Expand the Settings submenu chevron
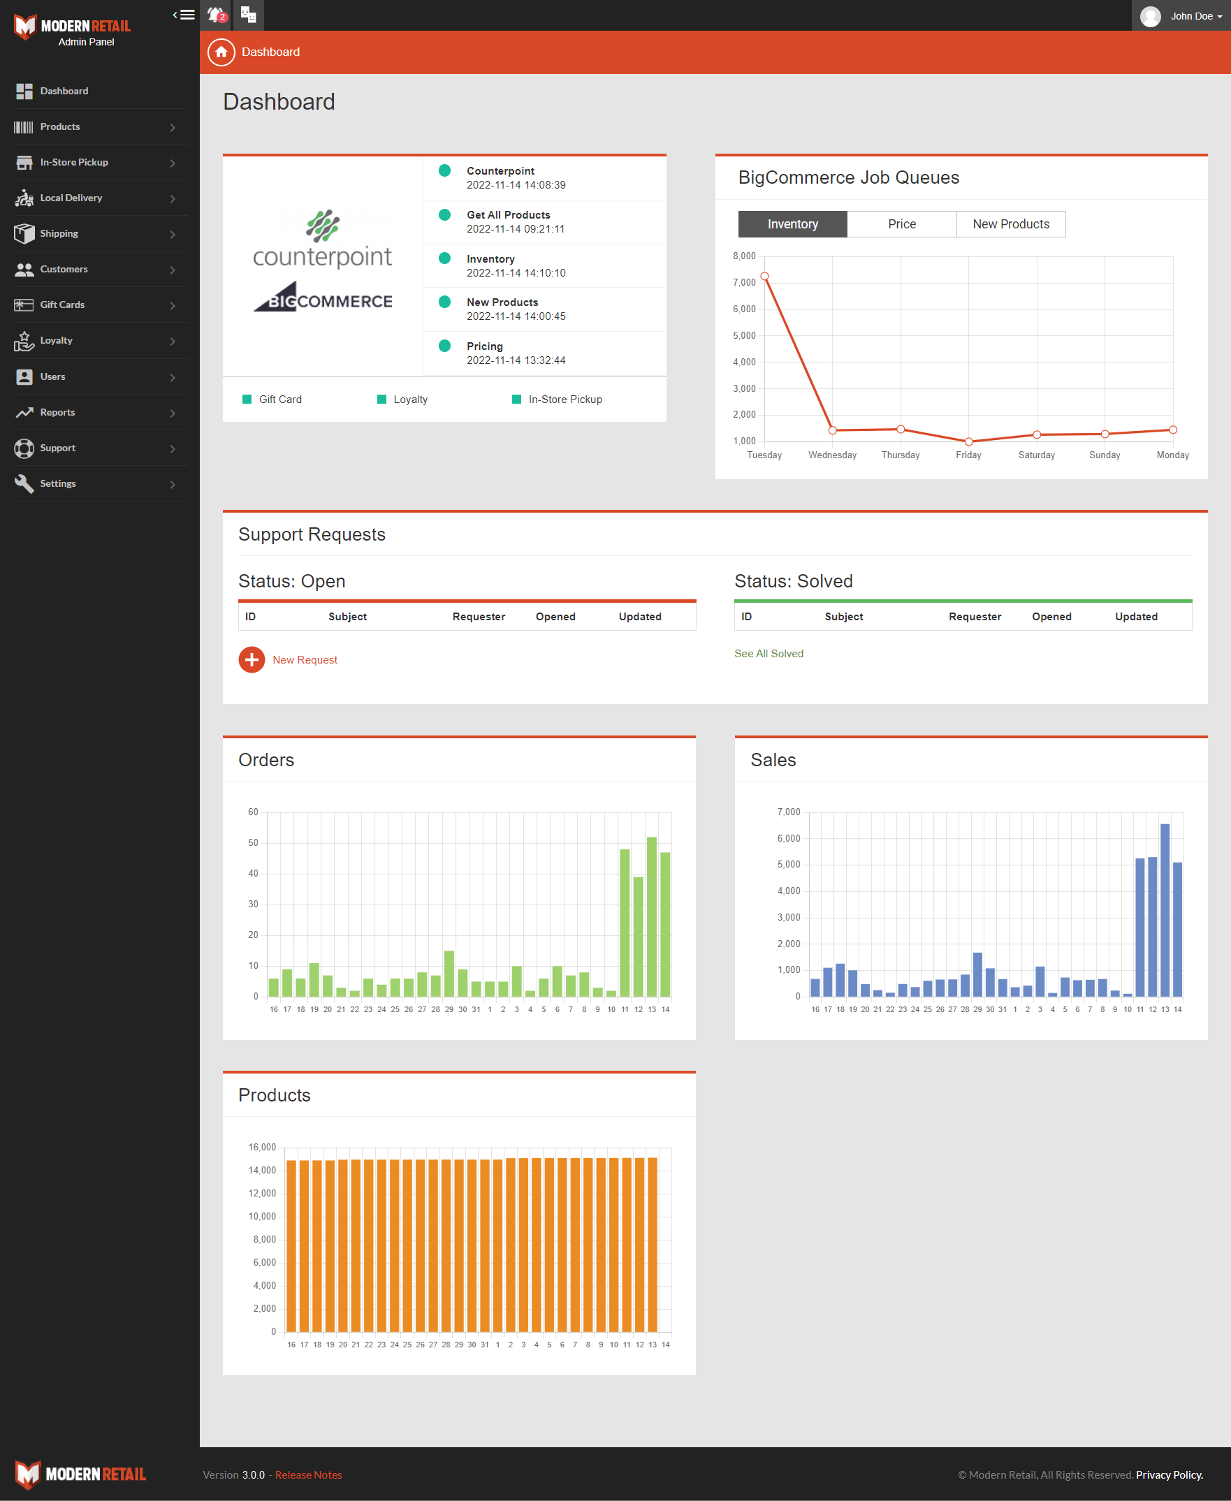Image resolution: width=1231 pixels, height=1501 pixels. (173, 484)
